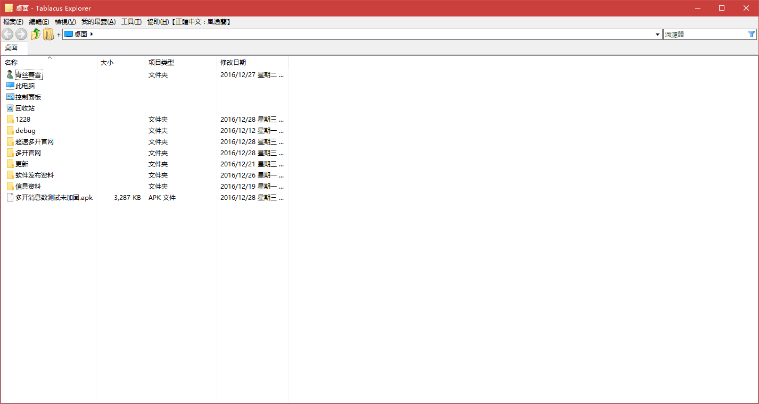Click inside the 過濾器 filter input field

pos(703,33)
